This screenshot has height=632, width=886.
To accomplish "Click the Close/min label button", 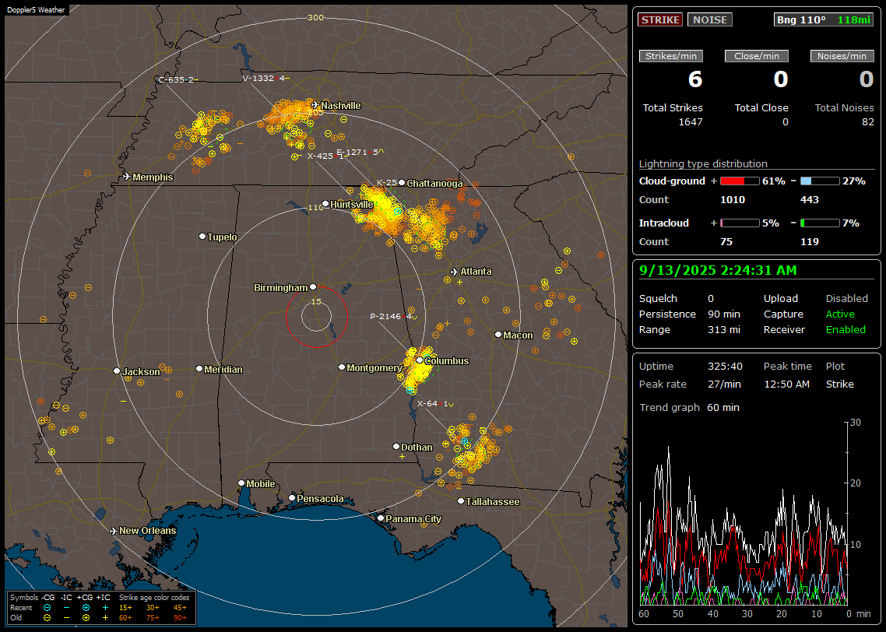I will click(x=757, y=56).
